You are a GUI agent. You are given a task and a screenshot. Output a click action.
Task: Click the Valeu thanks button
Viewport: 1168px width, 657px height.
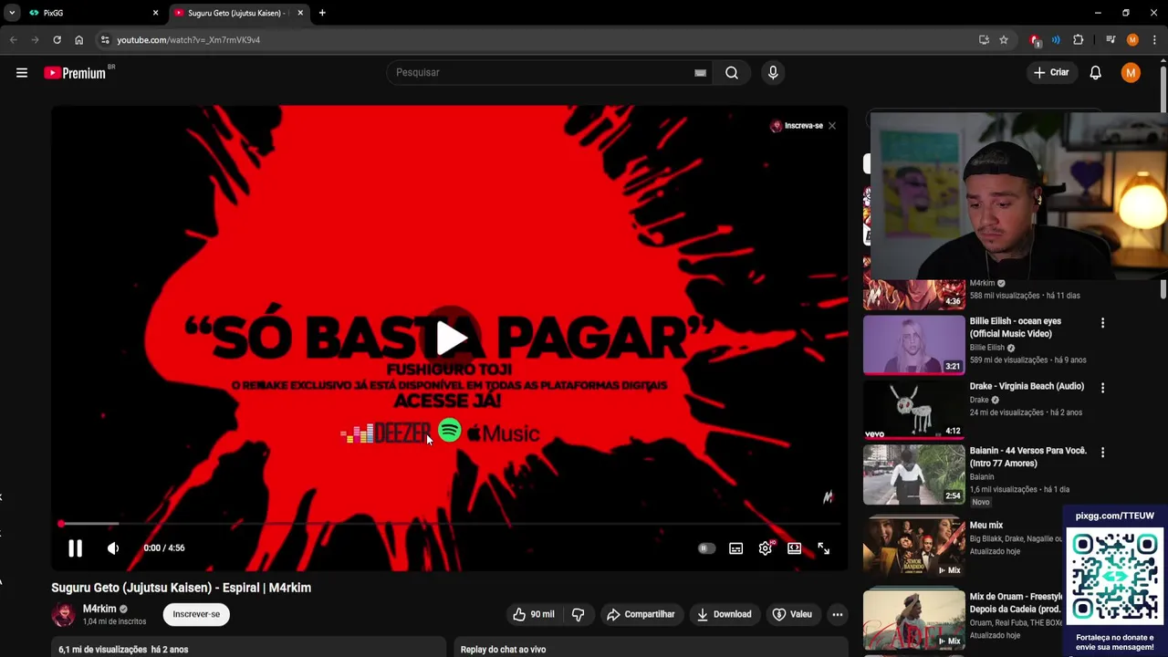pos(792,615)
